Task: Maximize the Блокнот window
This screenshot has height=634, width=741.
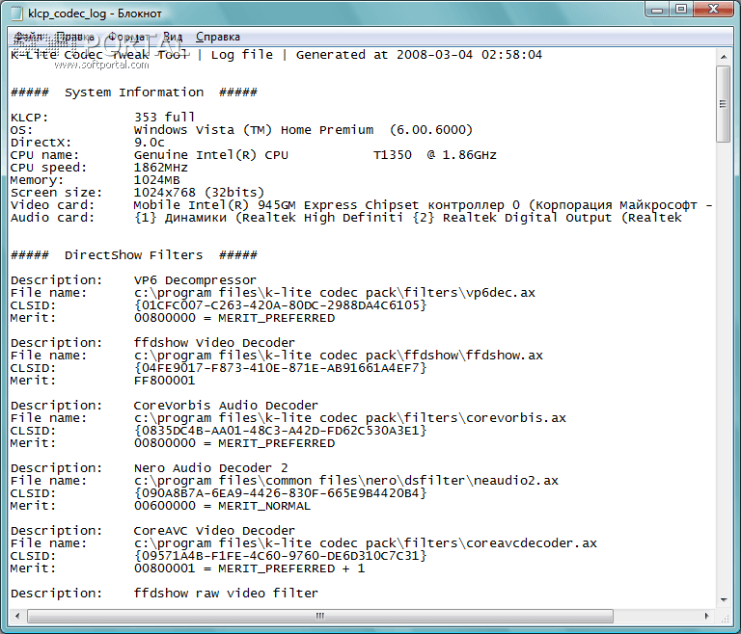Action: coord(681,10)
